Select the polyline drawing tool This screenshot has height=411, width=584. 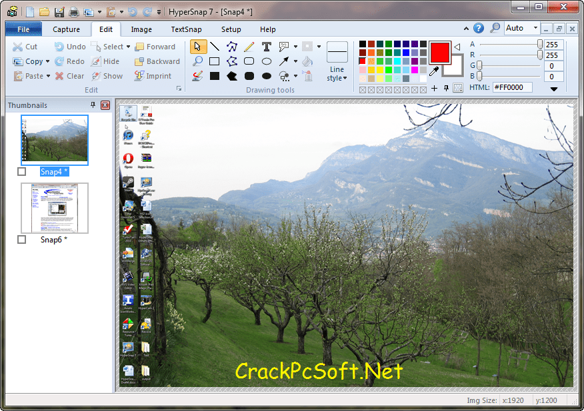coord(231,47)
